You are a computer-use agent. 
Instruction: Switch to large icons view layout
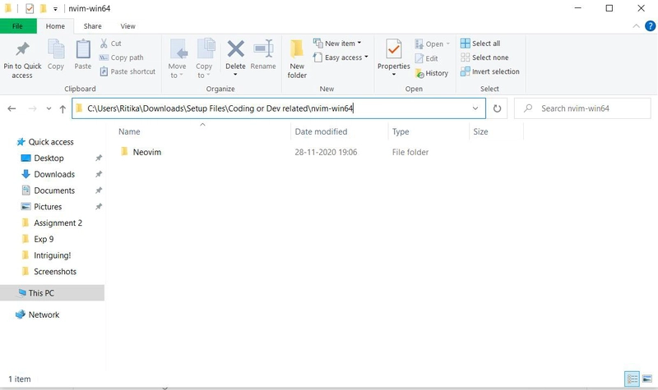tap(646, 379)
